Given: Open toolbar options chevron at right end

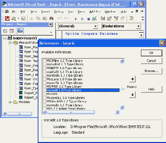Looking at the screenshot, I should [143, 18].
